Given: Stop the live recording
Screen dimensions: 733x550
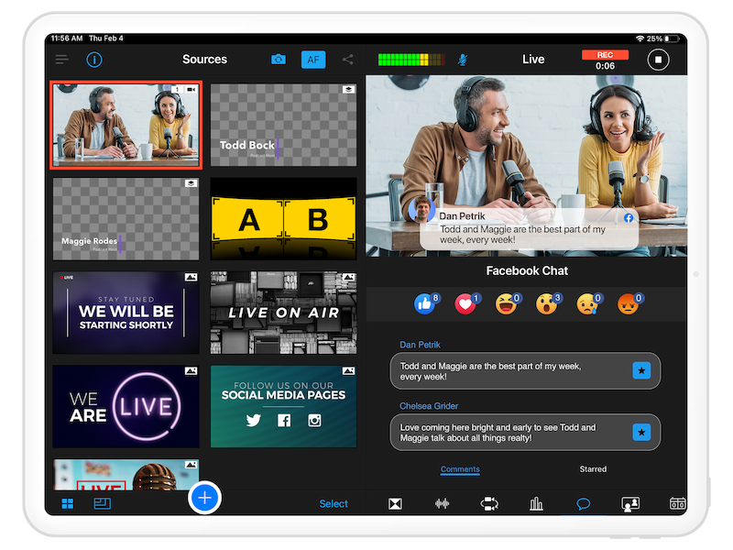Looking at the screenshot, I should click(x=657, y=60).
